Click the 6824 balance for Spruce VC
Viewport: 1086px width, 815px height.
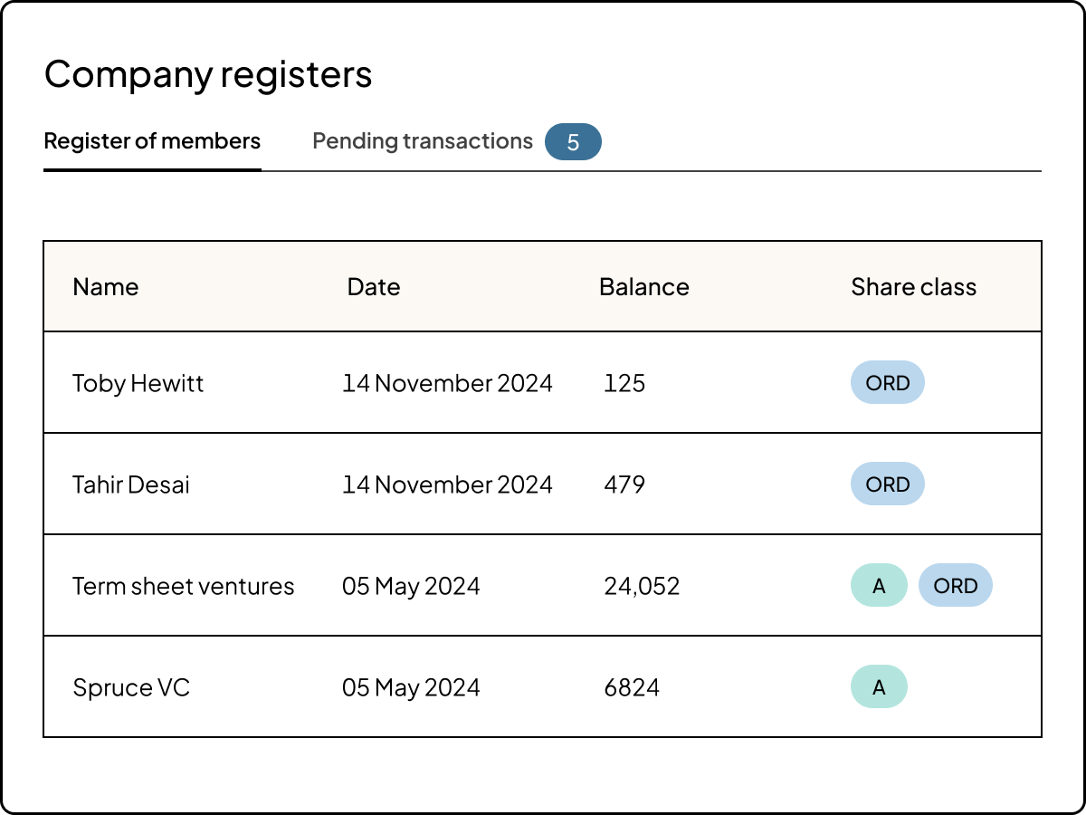pos(631,687)
